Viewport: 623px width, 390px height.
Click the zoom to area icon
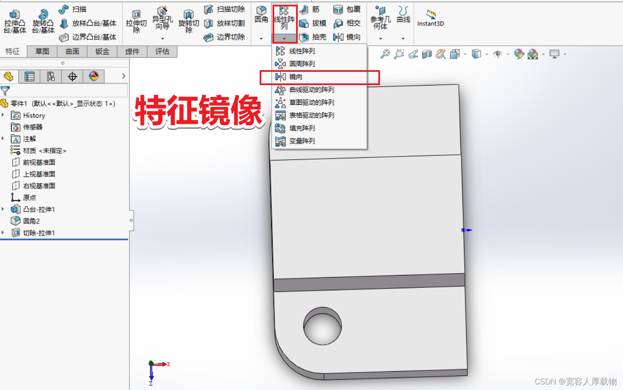click(399, 54)
